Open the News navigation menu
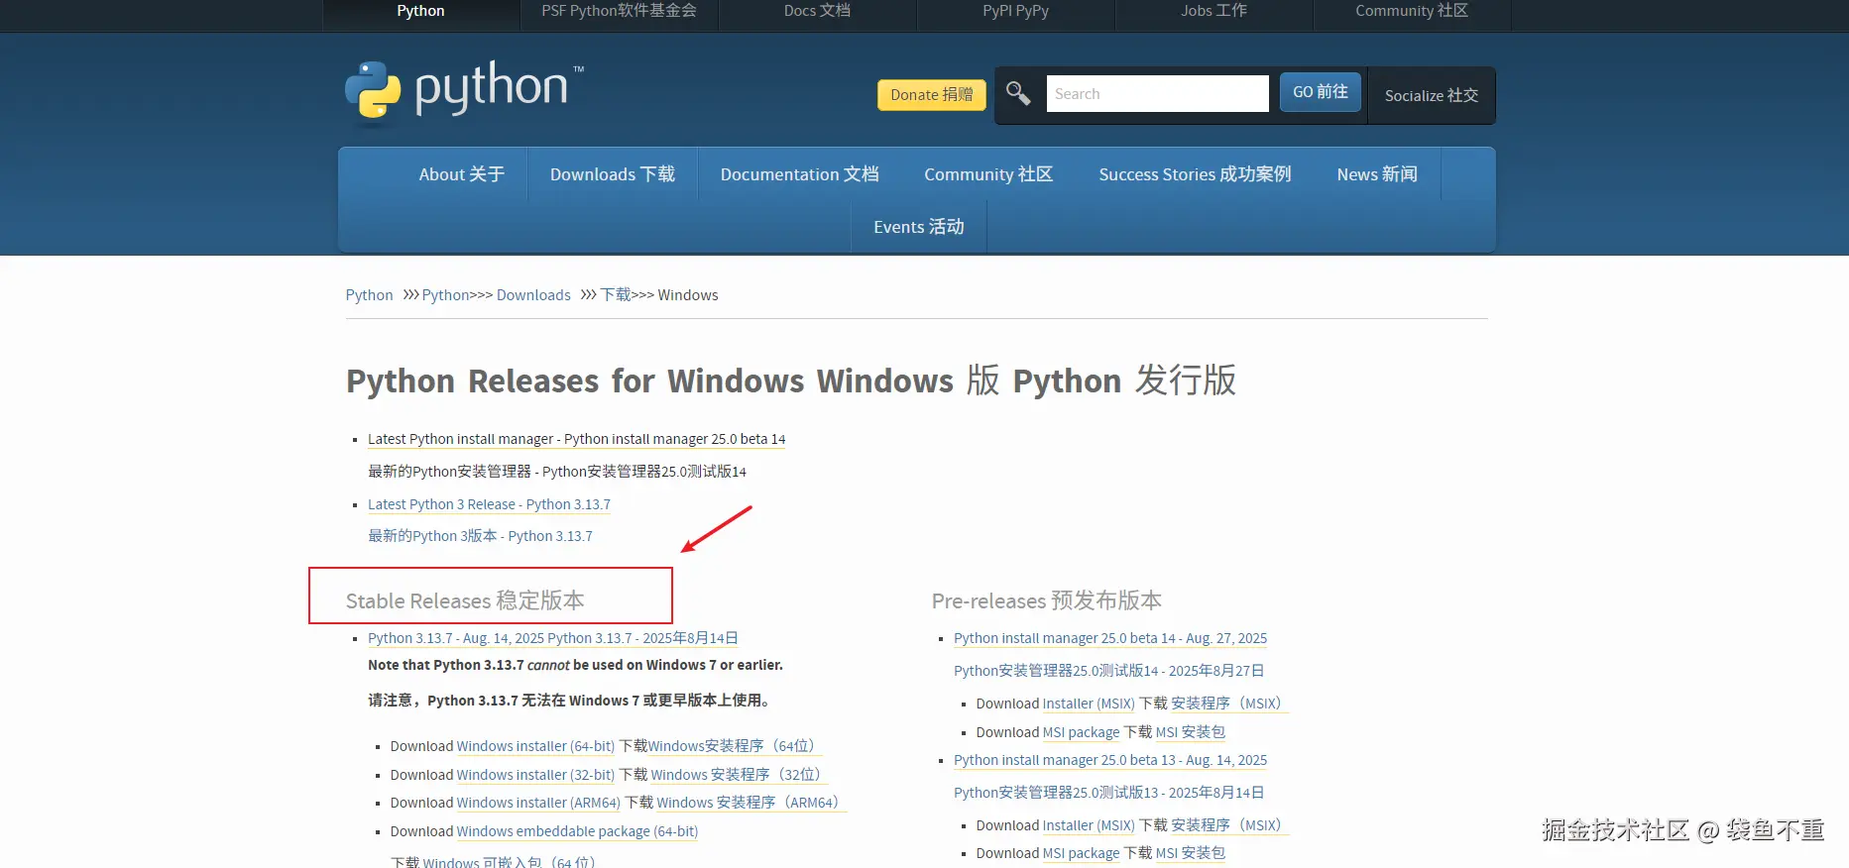1849x868 pixels. [x=1377, y=174]
